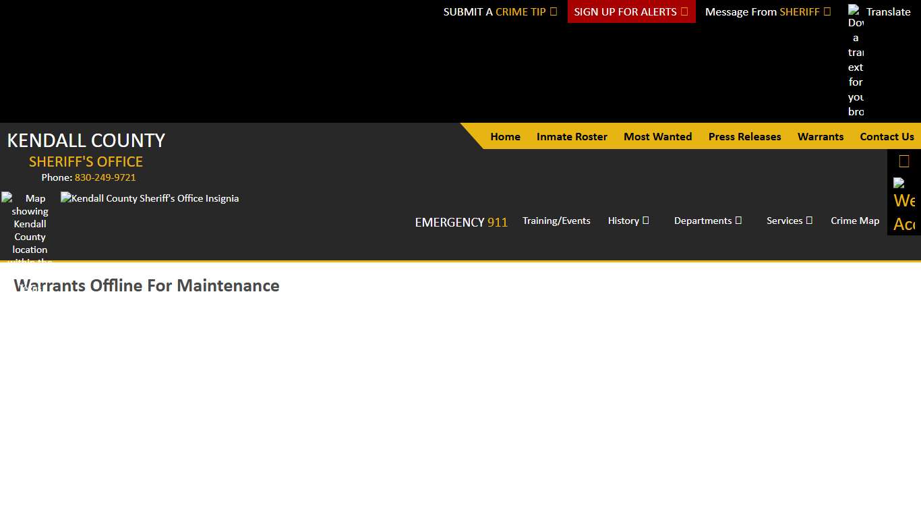Screen dimensions: 921x518
Task: Open the Crime Map page
Action: [x=855, y=221]
